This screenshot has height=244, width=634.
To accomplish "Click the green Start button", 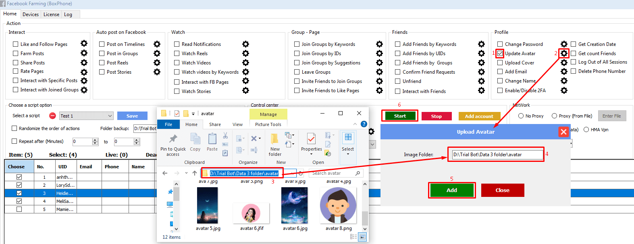I will (x=400, y=116).
